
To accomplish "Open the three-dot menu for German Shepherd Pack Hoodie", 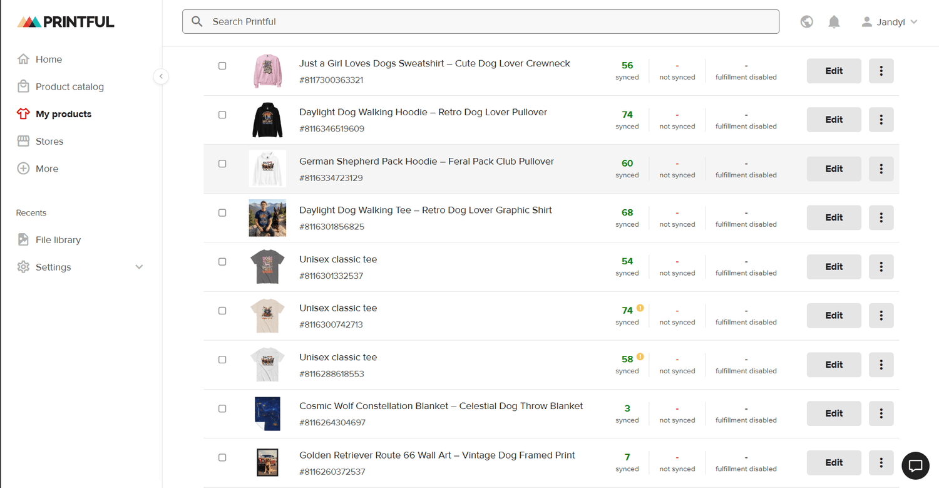I will point(881,169).
